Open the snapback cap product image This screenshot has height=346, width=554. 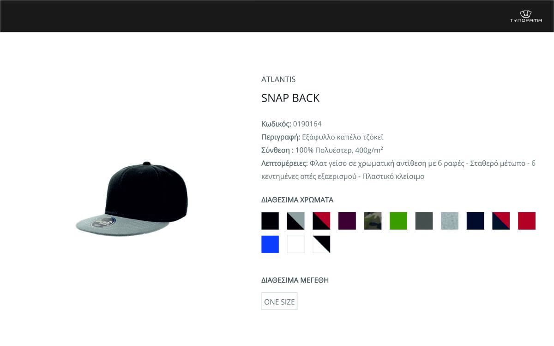pyautogui.click(x=132, y=198)
